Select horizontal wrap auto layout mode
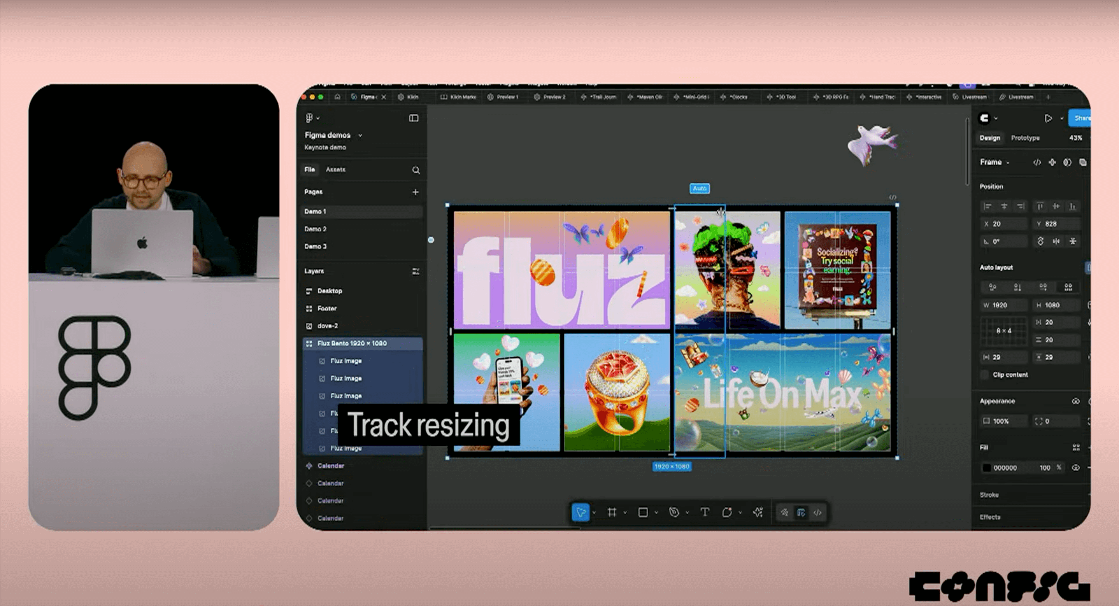This screenshot has width=1119, height=606. click(x=1043, y=287)
